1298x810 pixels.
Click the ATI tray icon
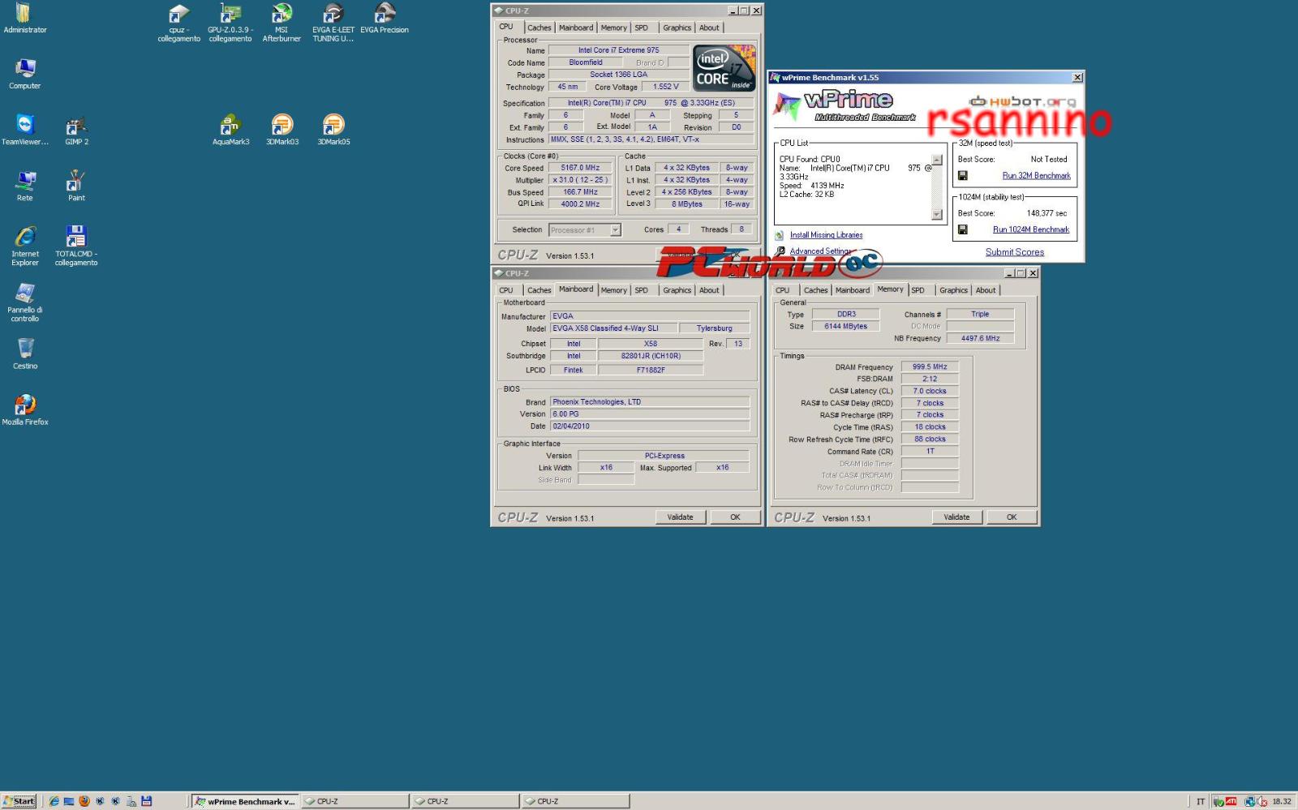click(x=1231, y=801)
